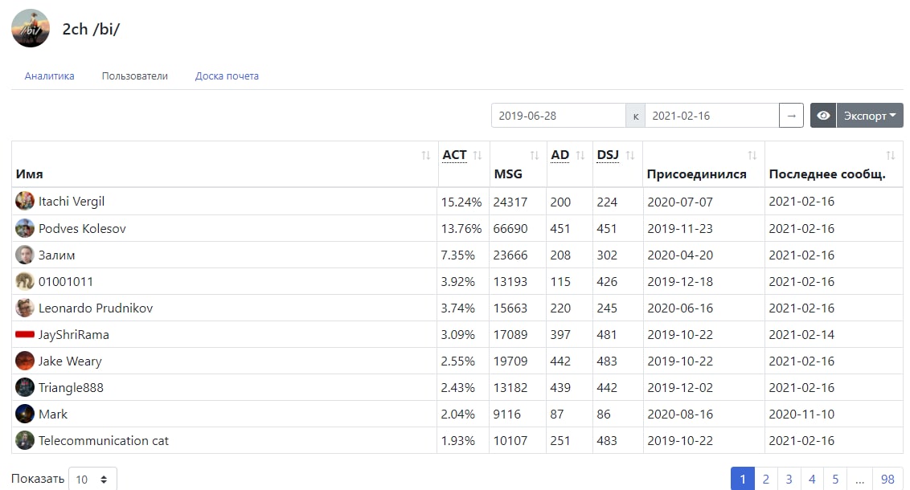
Task: Toggle column visibility eye button
Action: (x=823, y=116)
